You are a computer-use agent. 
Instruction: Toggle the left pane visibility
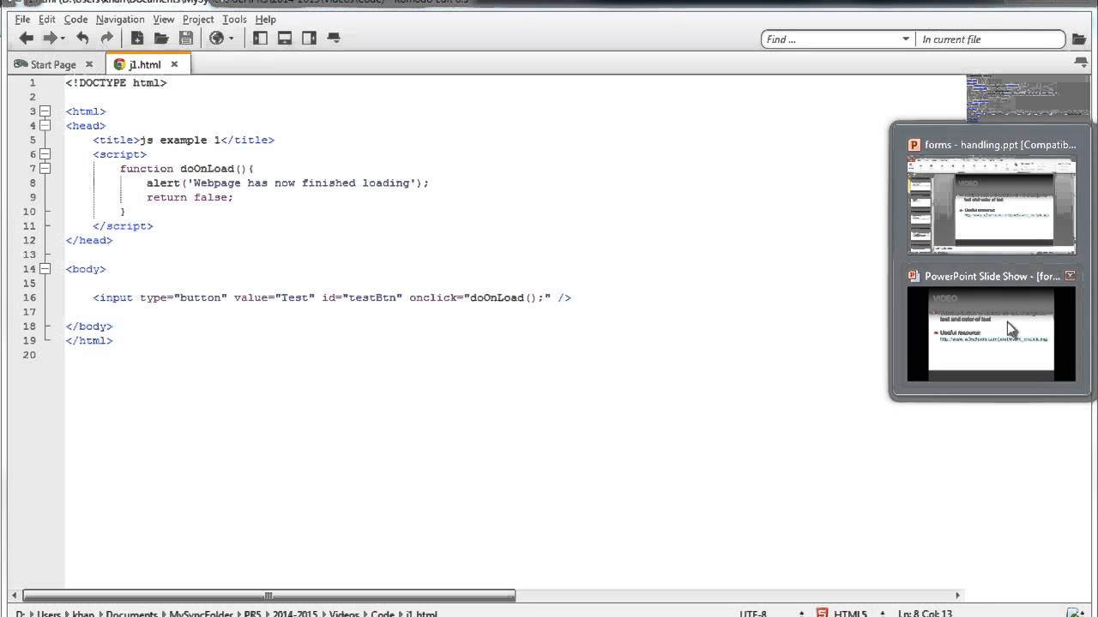pyautogui.click(x=261, y=38)
